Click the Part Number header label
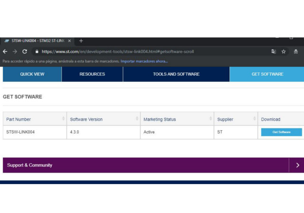 (19, 119)
